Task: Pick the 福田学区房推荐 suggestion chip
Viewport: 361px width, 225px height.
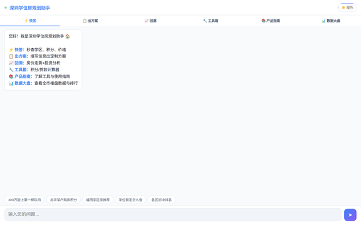Action: [x=98, y=200]
